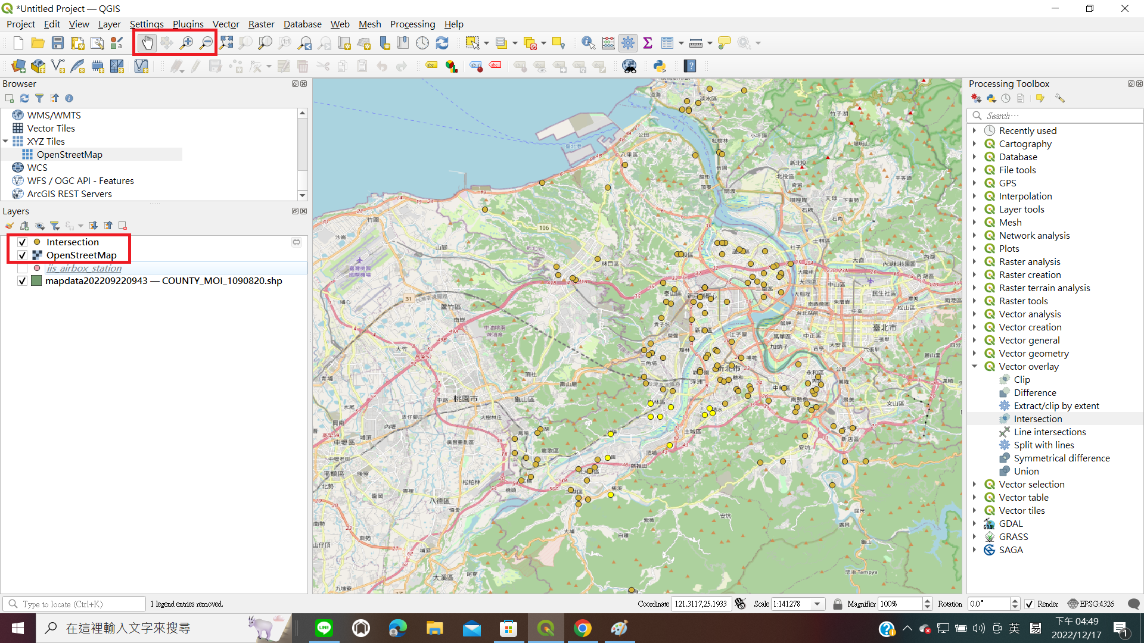Uncheck the Intersection layer visibility
Image resolution: width=1144 pixels, height=643 pixels.
coord(23,242)
